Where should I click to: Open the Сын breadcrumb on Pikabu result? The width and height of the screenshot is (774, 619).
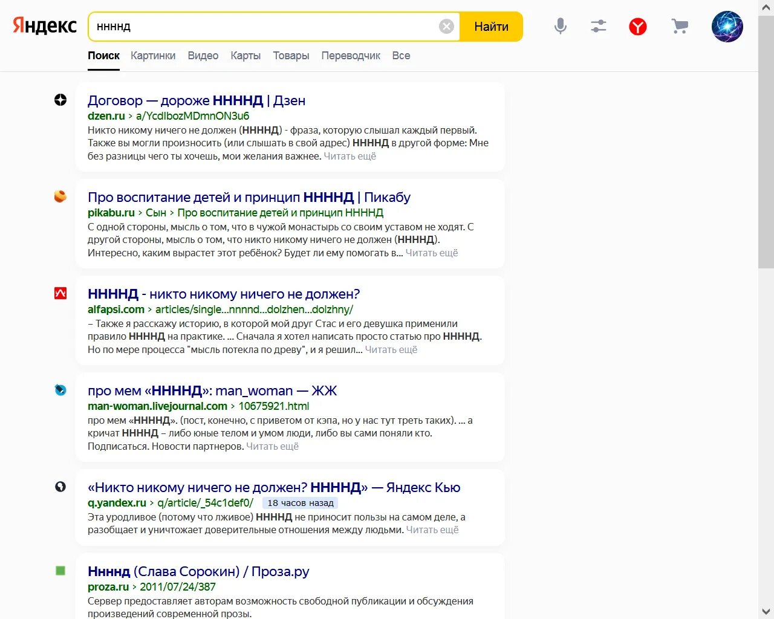(x=155, y=213)
